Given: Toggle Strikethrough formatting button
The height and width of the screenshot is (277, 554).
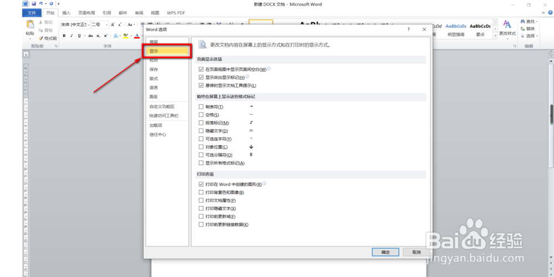Looking at the screenshot, I should coord(90,35).
